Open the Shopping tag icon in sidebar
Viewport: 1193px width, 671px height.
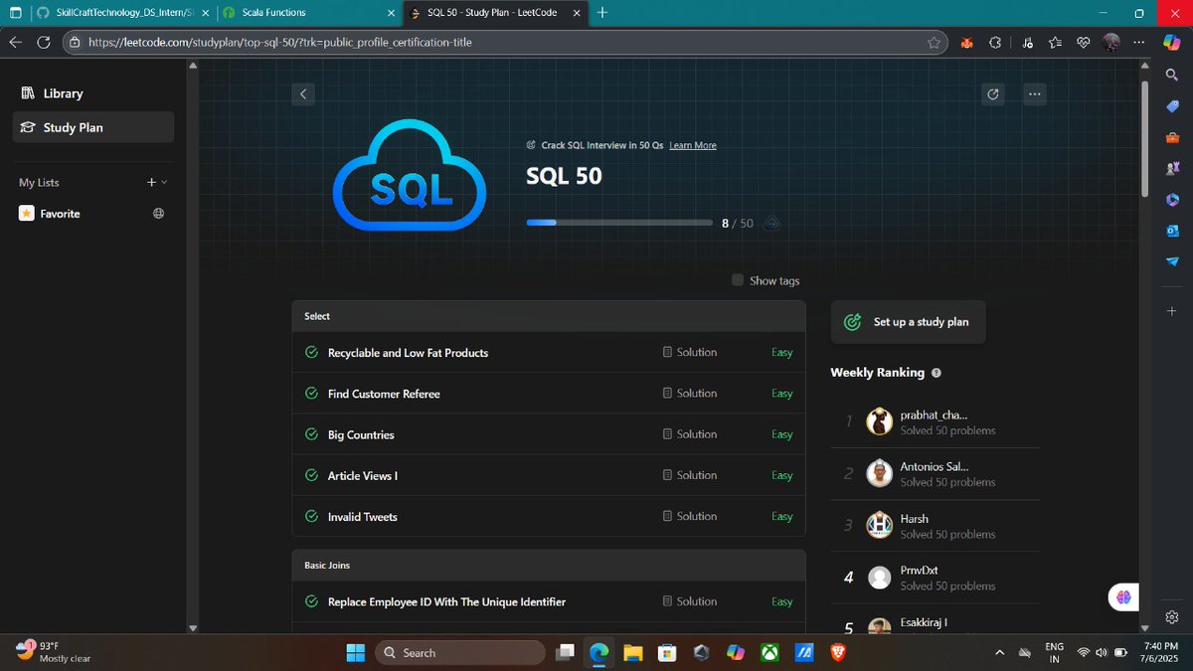coord(1172,106)
